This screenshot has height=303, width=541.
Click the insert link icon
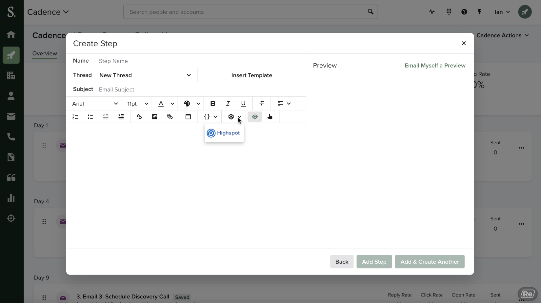pyautogui.click(x=139, y=117)
